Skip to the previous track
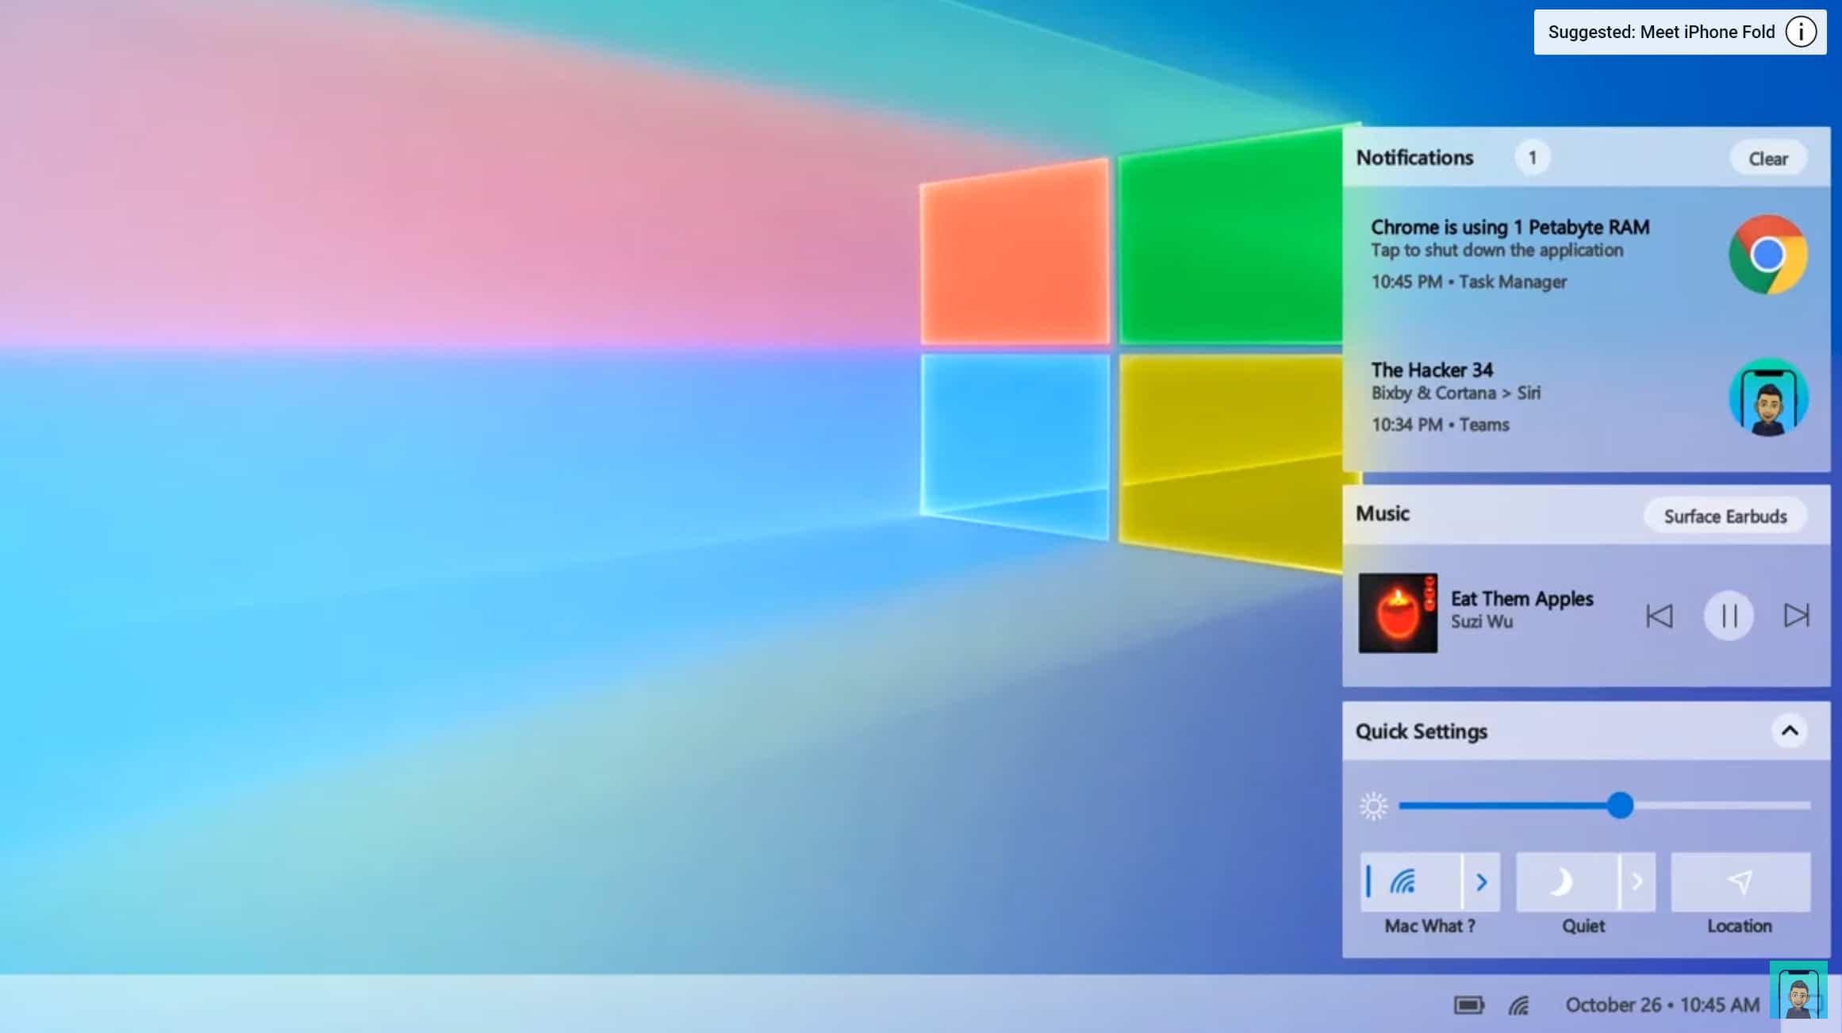The image size is (1842, 1033). (1660, 616)
